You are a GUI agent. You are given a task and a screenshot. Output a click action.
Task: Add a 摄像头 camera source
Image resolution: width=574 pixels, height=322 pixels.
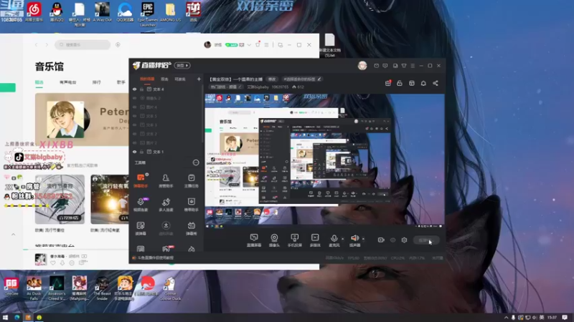click(274, 240)
